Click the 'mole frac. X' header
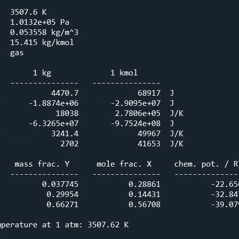The width and height of the screenshot is (239, 239). coord(124,164)
